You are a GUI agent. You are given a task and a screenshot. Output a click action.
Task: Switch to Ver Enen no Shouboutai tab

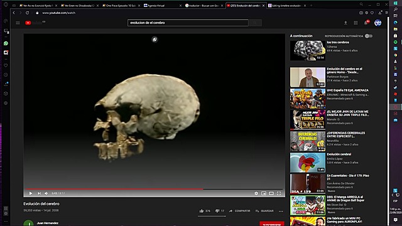[80, 6]
